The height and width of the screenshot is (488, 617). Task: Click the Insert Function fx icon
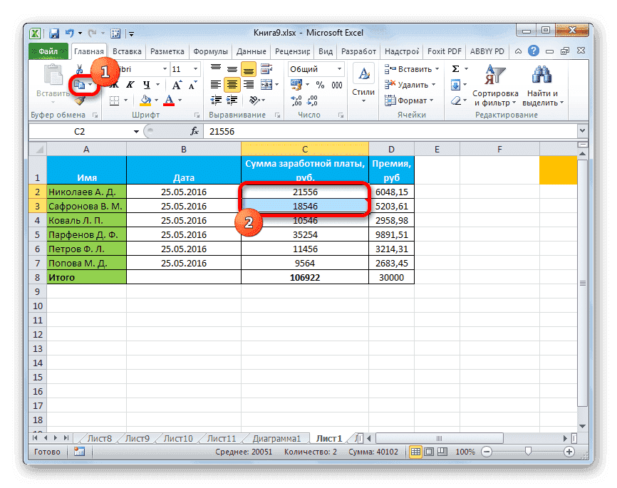tap(193, 131)
